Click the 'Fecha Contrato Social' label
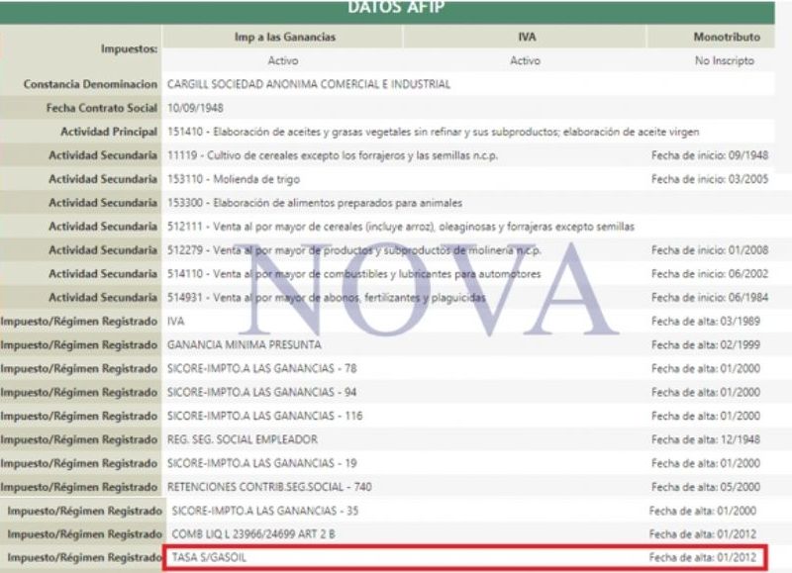 click(x=102, y=108)
